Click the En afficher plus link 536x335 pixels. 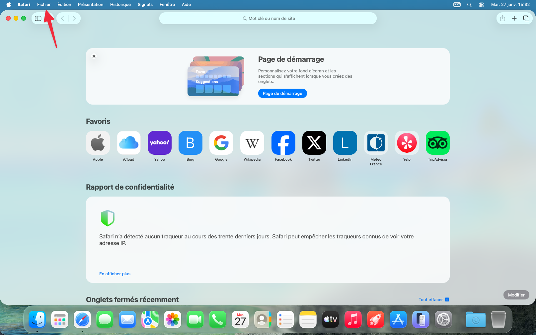click(x=115, y=274)
